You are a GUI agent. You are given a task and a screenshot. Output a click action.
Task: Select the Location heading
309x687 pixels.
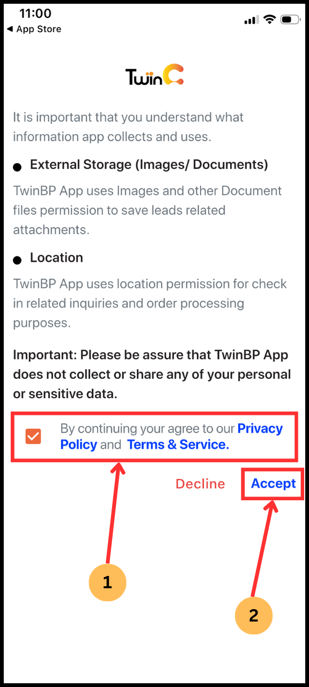[56, 258]
